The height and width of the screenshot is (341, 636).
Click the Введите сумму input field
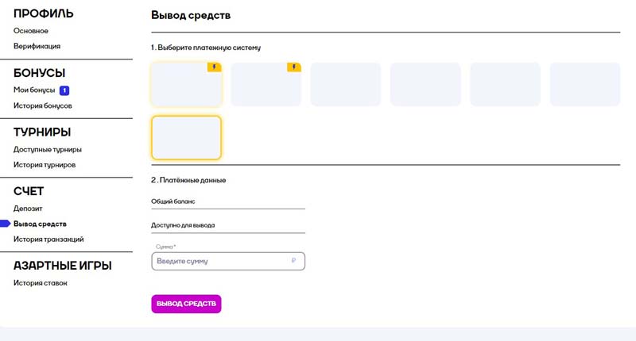pyautogui.click(x=220, y=261)
